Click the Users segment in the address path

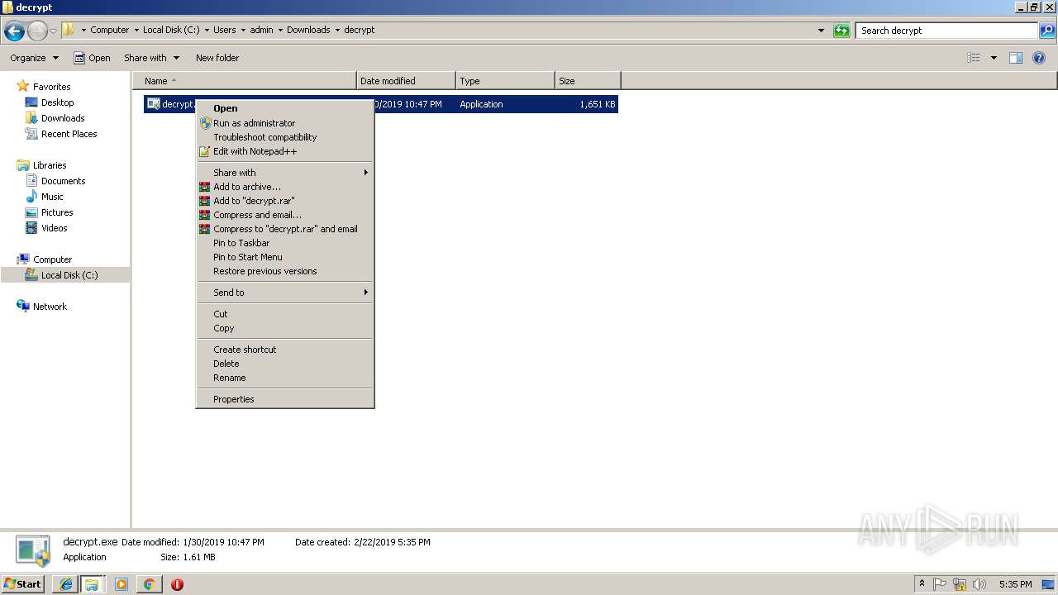point(224,30)
